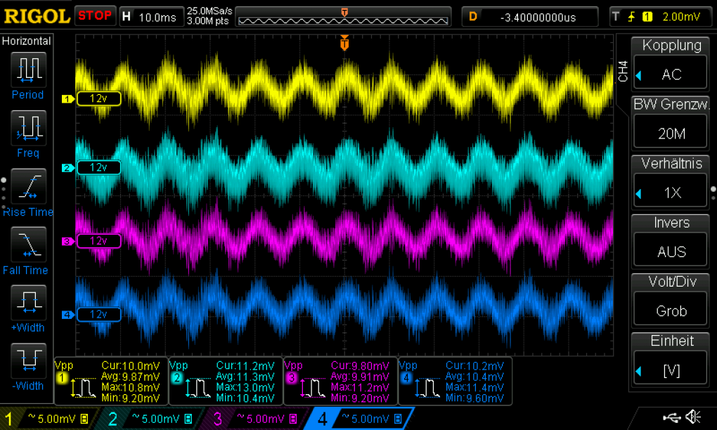Viewport: 717px width, 430px height.
Task: Click the 3.00M pts memory depth readout
Action: tap(207, 21)
